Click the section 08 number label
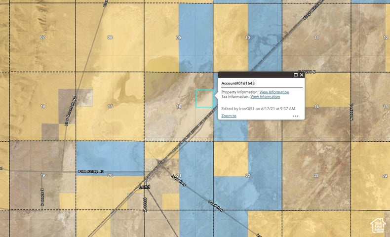390x237 pixels. click(110, 38)
